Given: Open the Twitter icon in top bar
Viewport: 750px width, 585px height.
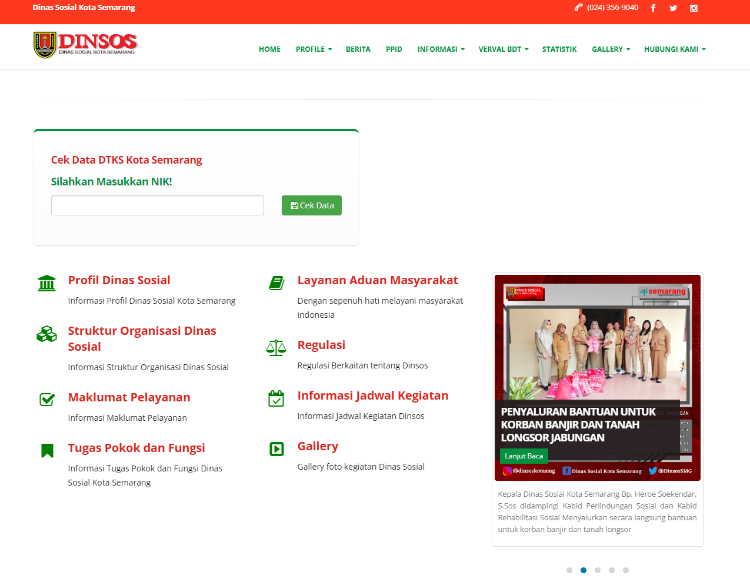Looking at the screenshot, I should coord(673,8).
